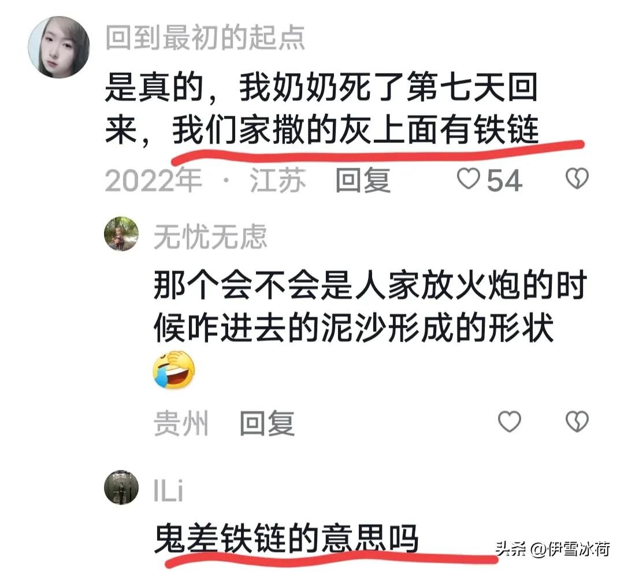Dislike 无忧无虑's reply with broken heart
Screen dimensions: 624x571
[577, 421]
